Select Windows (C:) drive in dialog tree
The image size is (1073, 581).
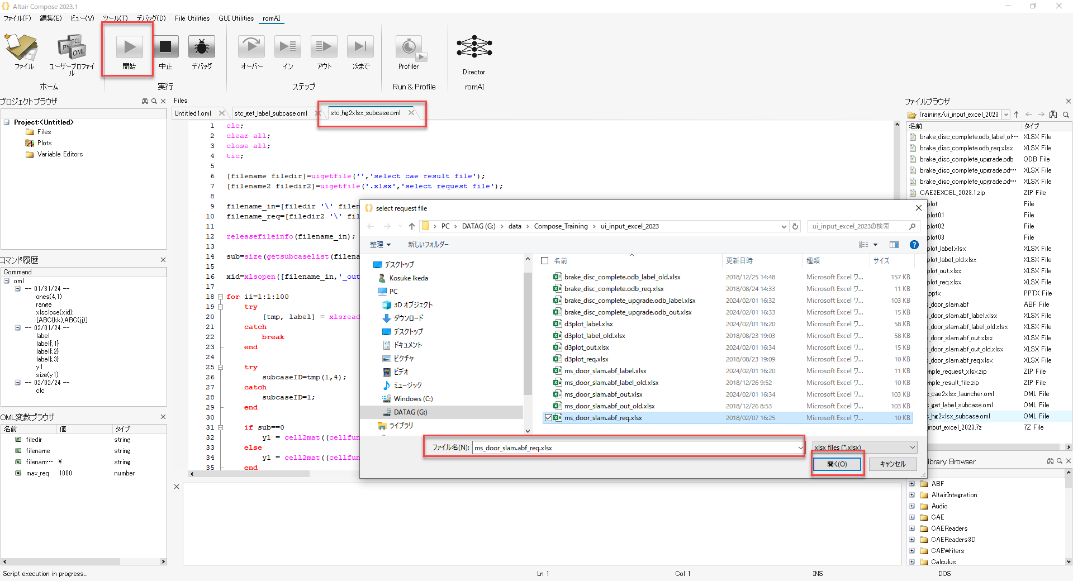coord(413,398)
